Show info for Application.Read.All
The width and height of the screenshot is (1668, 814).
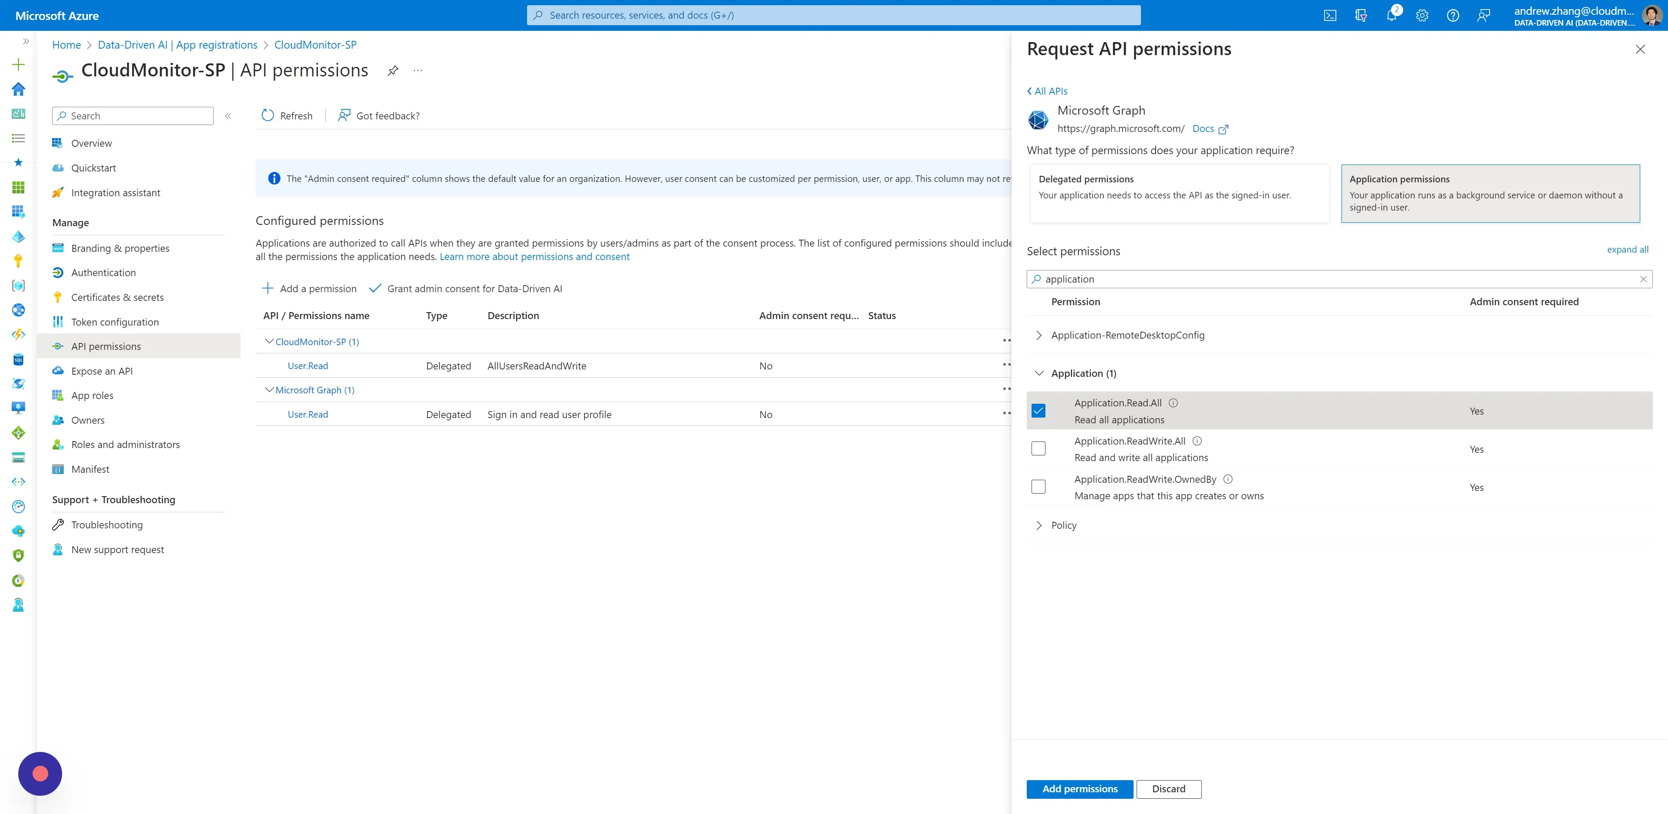[x=1174, y=403]
